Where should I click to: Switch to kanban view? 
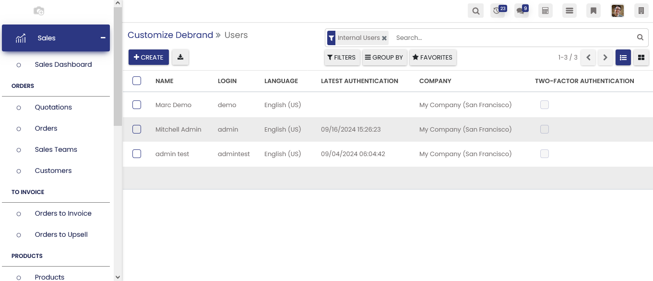point(641,58)
